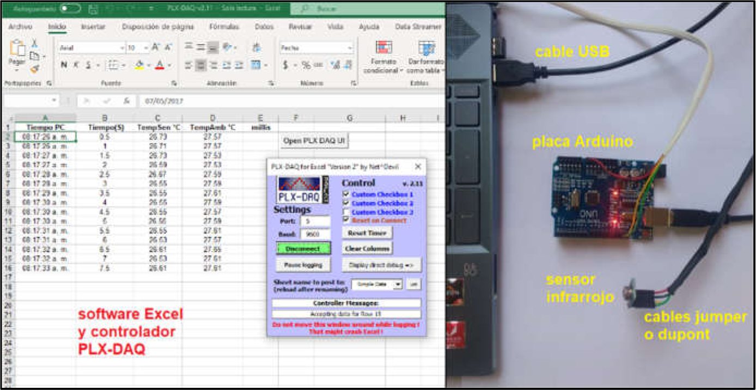Click the red font color A icon
756x390 pixels.
(x=160, y=65)
